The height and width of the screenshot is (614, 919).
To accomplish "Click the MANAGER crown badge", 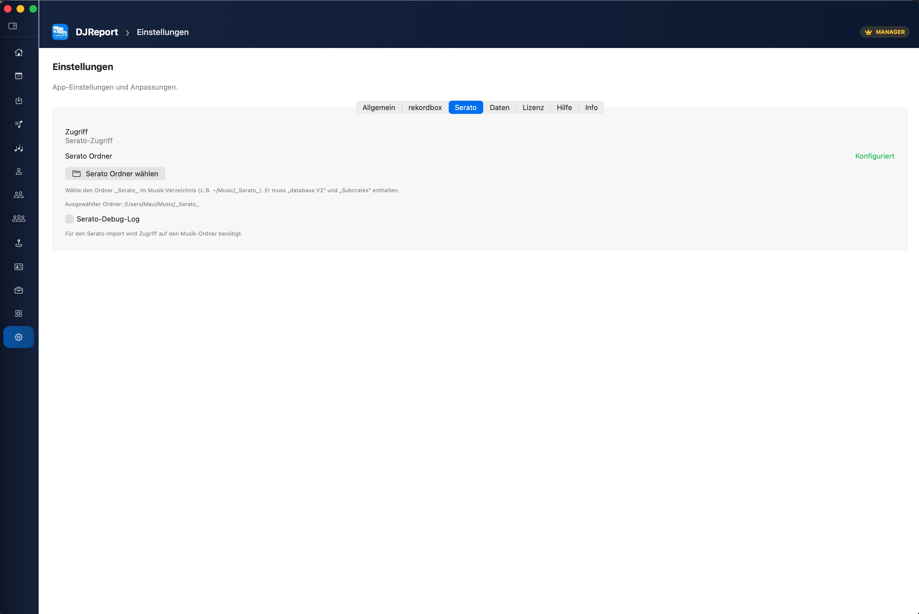I will [884, 32].
